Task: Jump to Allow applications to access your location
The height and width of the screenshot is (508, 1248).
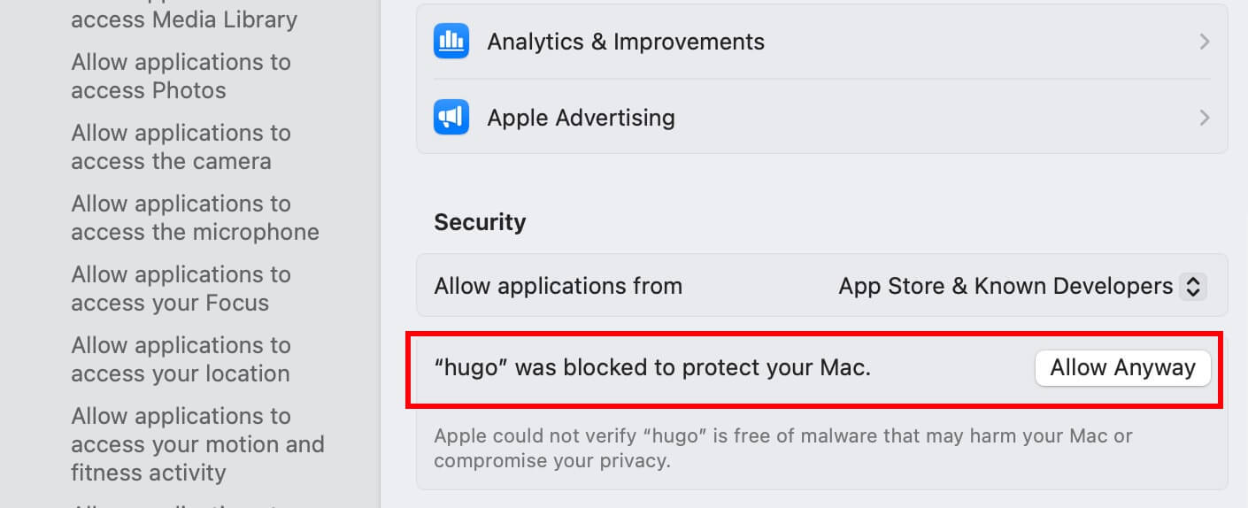Action: (x=181, y=359)
